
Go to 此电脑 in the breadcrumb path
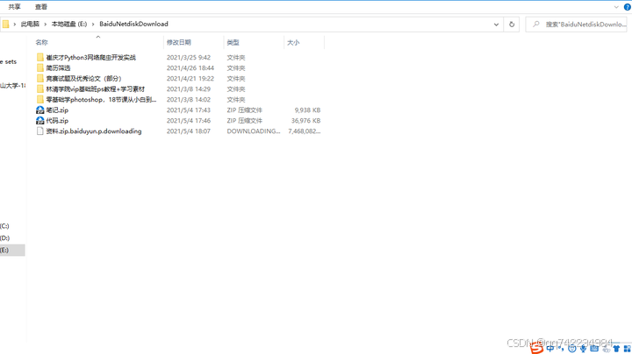pos(30,25)
